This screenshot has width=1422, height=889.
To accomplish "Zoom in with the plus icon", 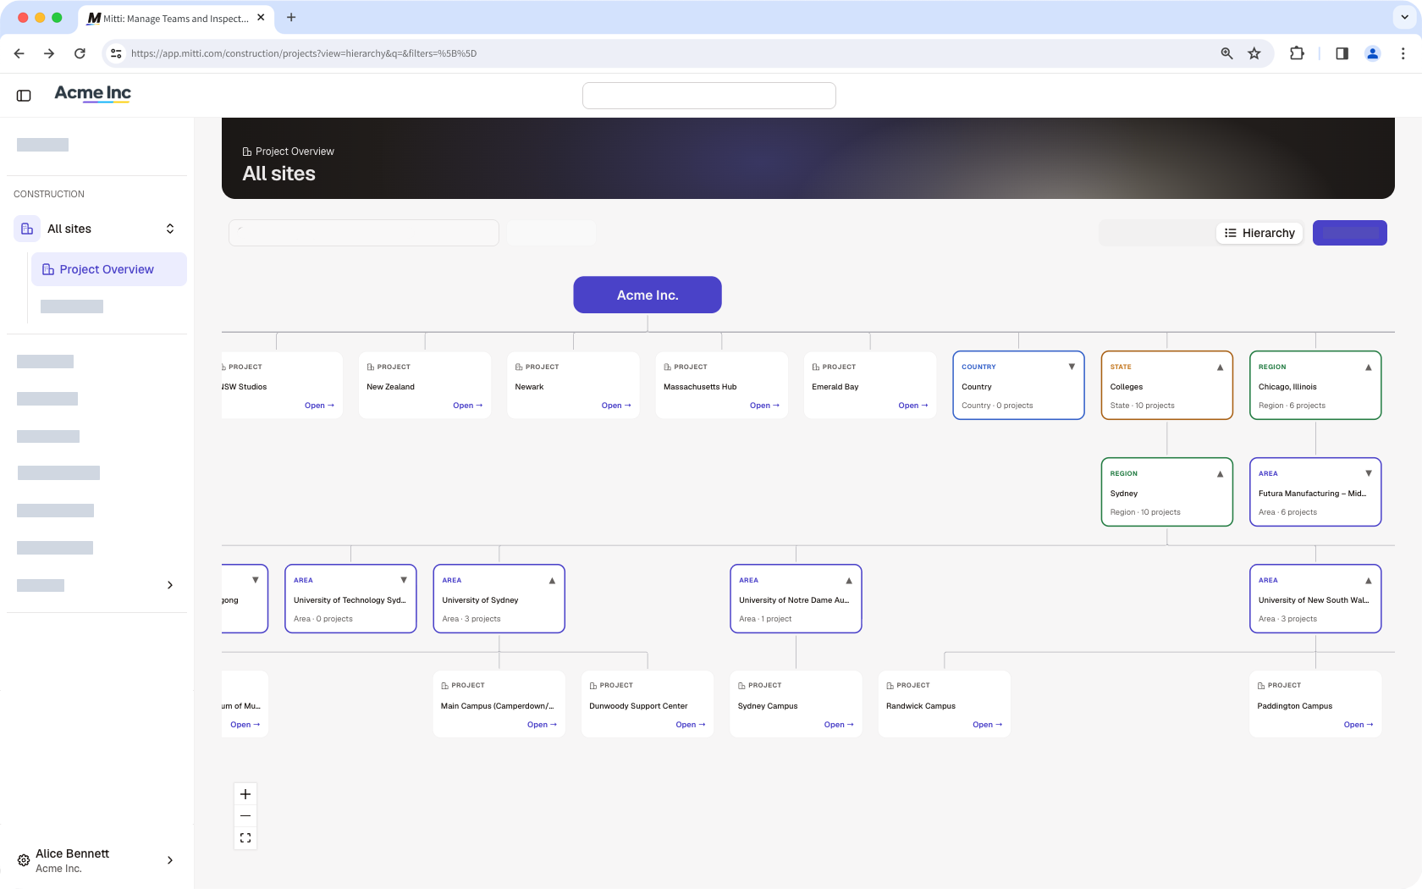I will tap(245, 794).
